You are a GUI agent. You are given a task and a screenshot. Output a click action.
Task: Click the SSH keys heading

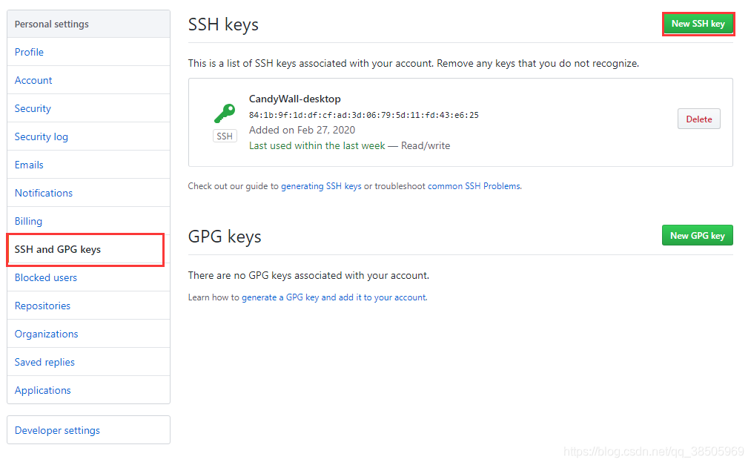[x=223, y=24]
